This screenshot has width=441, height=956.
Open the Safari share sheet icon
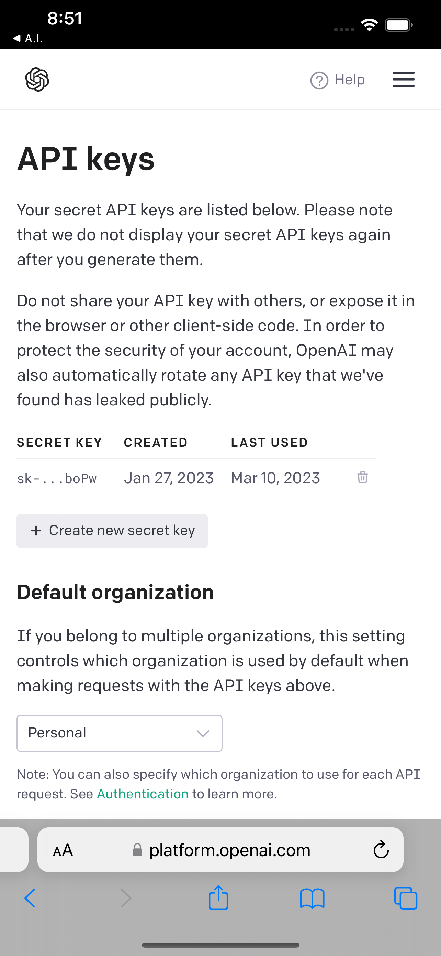click(218, 897)
